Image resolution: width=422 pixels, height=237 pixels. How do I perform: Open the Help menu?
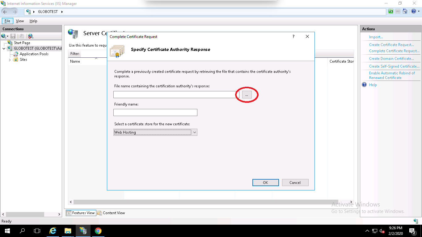[x=33, y=21]
